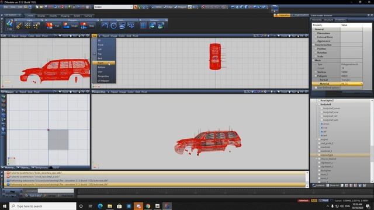The image size is (374, 210).
Task: Choose Front from viewport menu
Action: click(104, 45)
